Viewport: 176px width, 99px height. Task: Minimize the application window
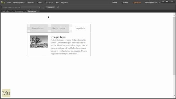click(x=163, y=1)
